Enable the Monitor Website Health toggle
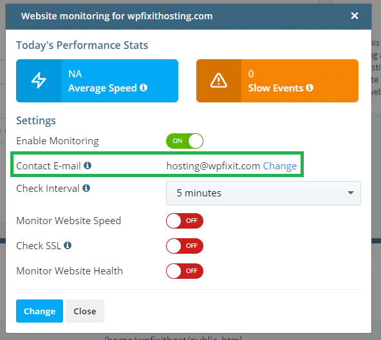 point(185,271)
